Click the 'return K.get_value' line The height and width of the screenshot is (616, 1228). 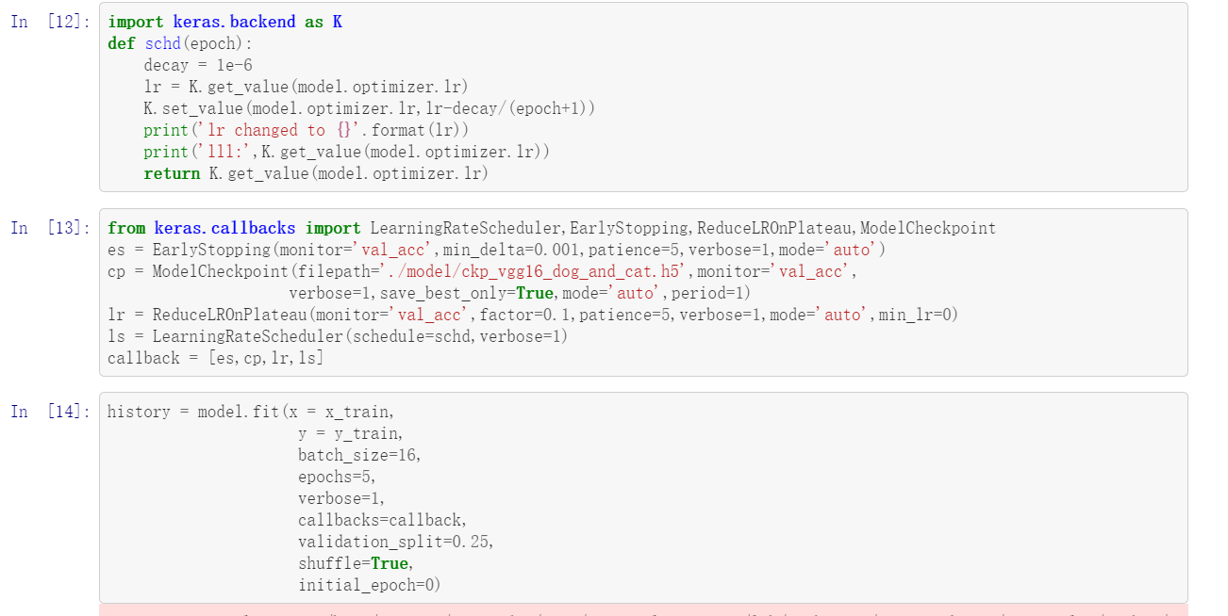(315, 173)
